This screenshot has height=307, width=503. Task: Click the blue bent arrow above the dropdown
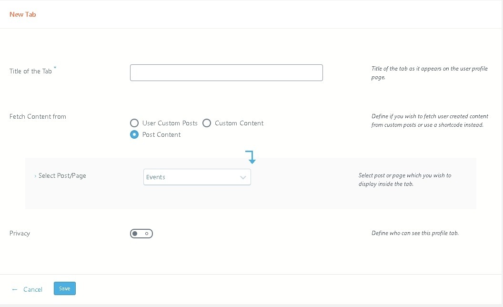(251, 157)
